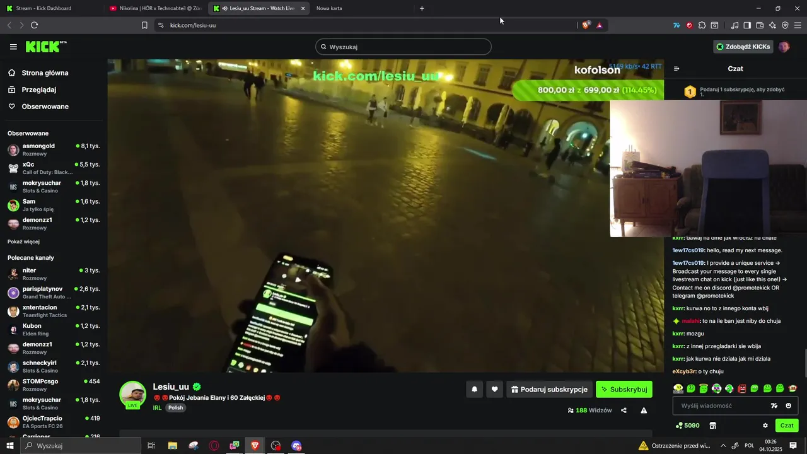Click Lesiu_uu streamer avatar
Screen dimensions: 807x454
[x=133, y=394]
